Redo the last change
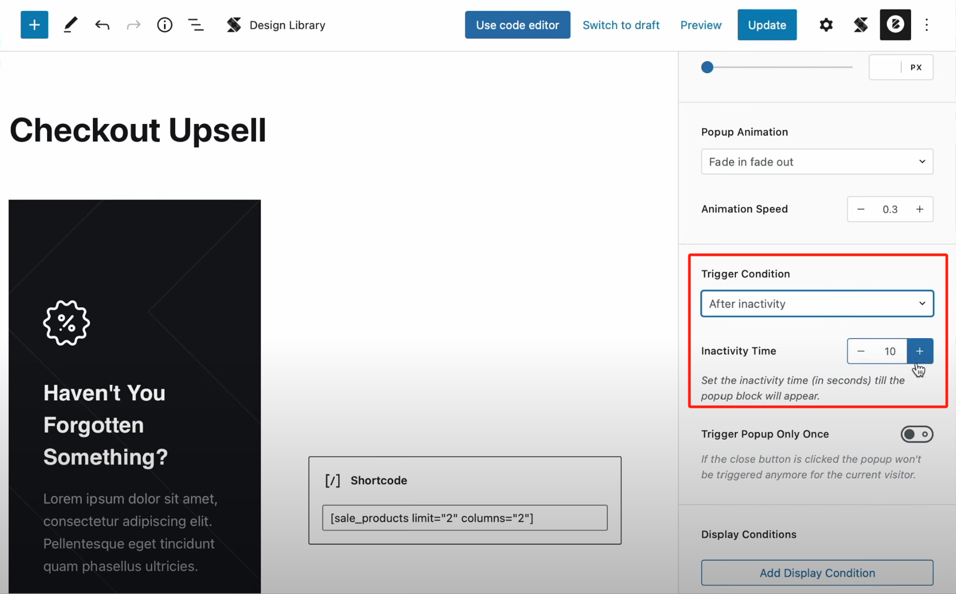Screen dimensions: 956x594 [133, 24]
